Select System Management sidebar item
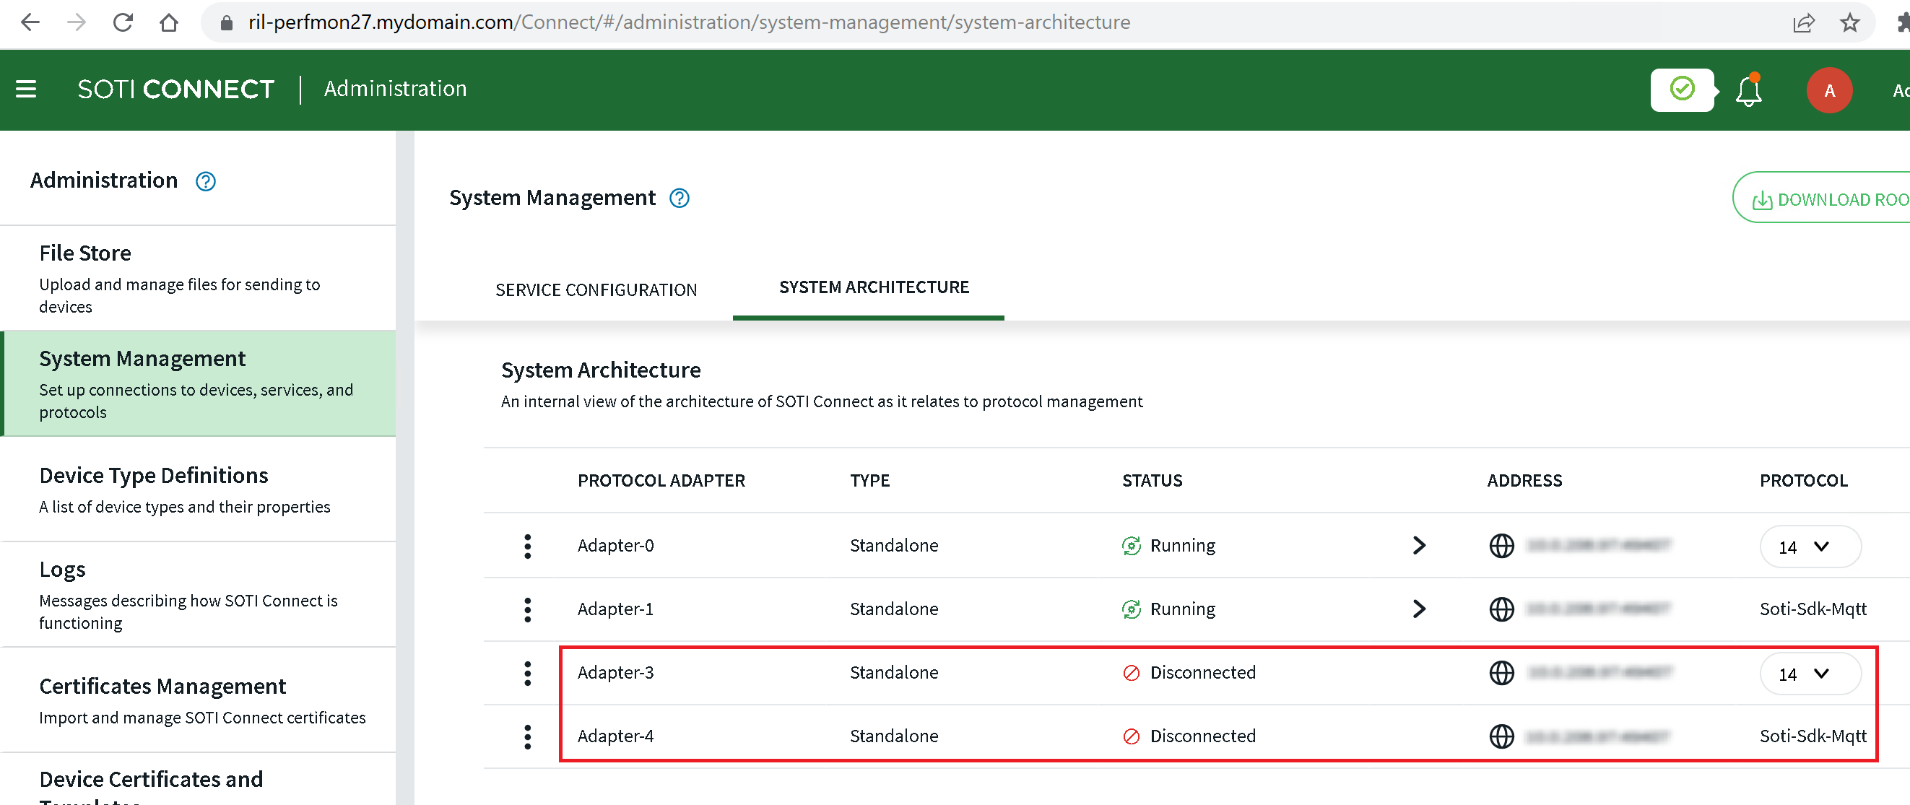 click(x=199, y=384)
